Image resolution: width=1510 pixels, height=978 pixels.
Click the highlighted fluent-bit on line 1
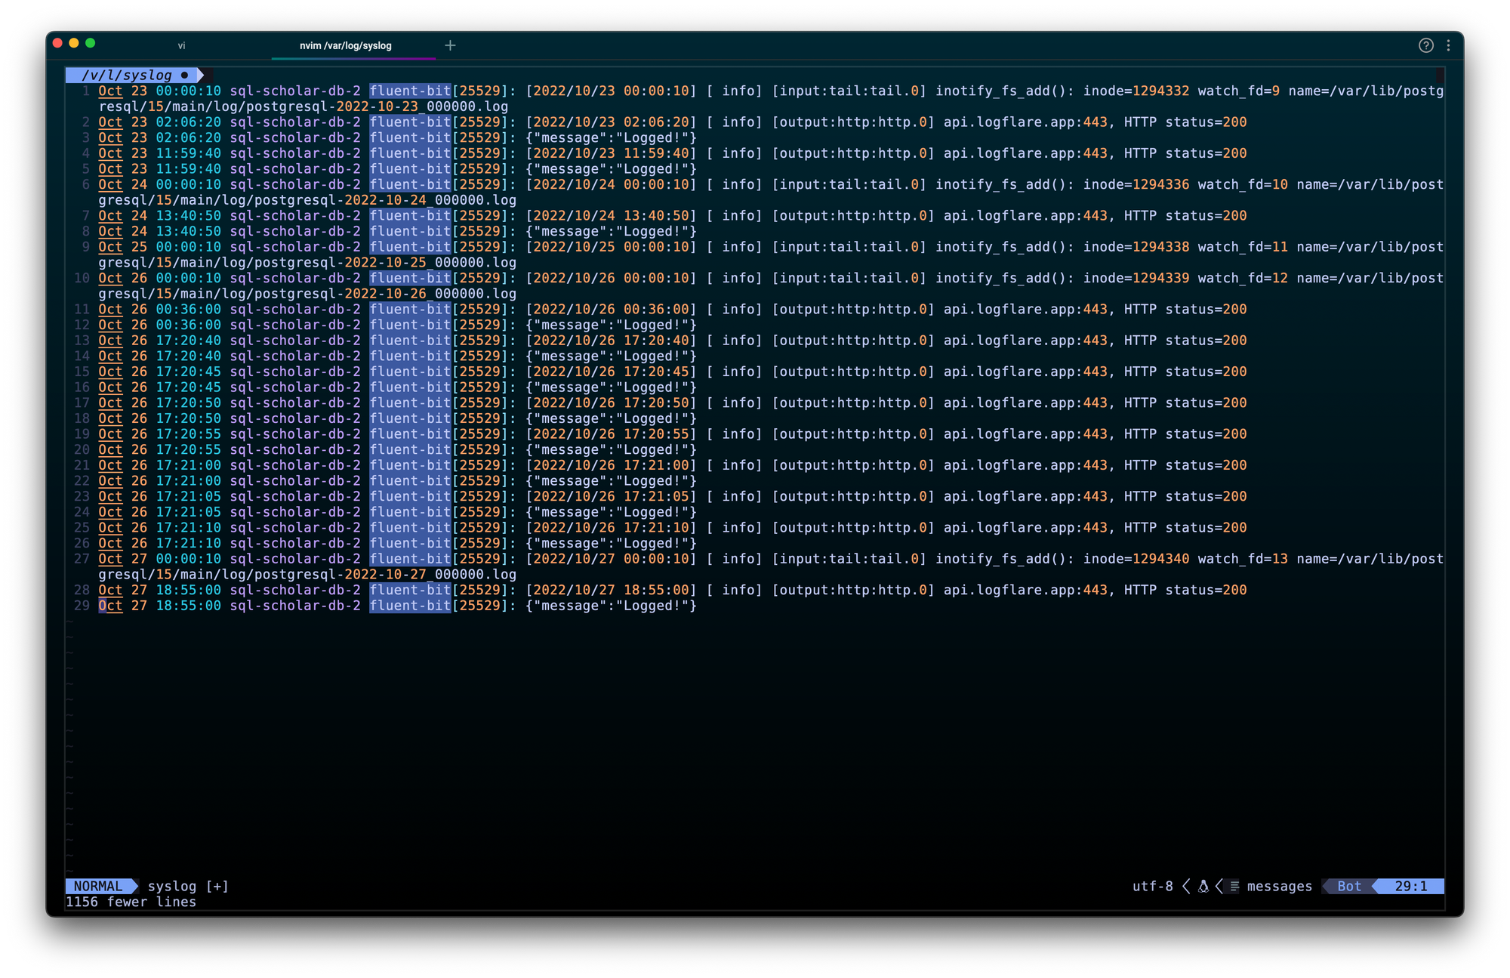coord(409,91)
